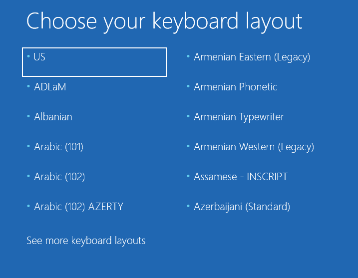The height and width of the screenshot is (278, 358).
Task: Click the bullet dot beside US
Action: click(x=28, y=57)
